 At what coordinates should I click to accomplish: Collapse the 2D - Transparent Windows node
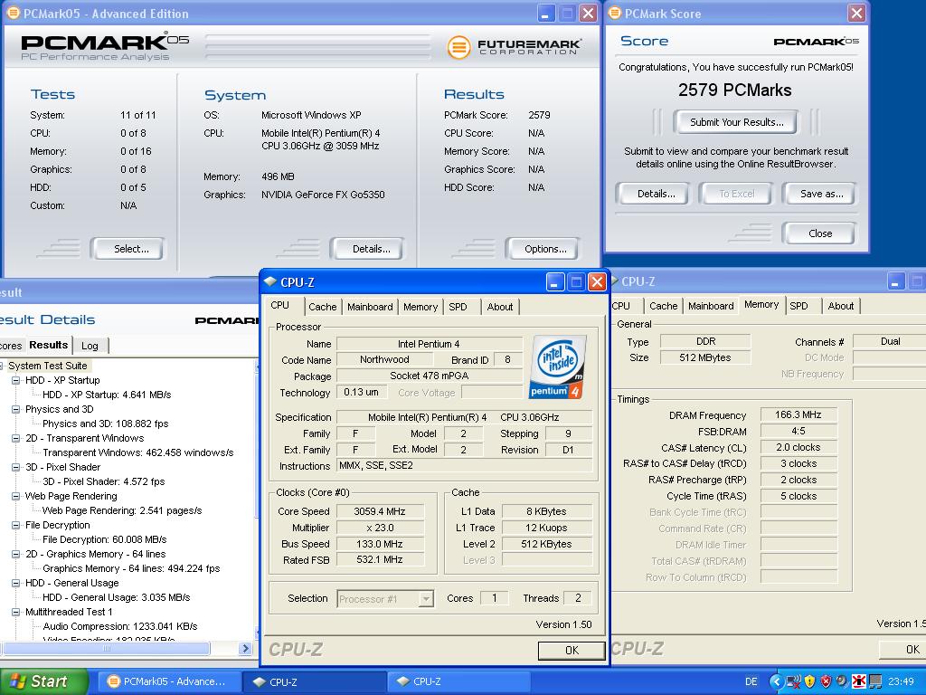point(16,438)
